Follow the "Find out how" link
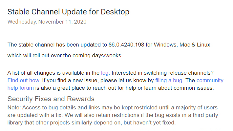 tap(24, 80)
